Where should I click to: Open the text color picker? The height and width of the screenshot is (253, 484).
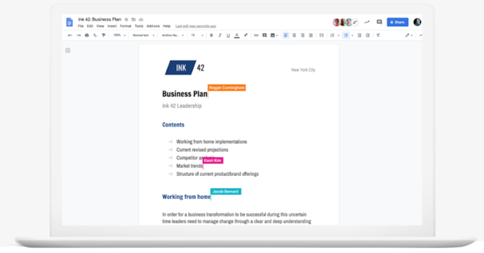click(x=237, y=36)
